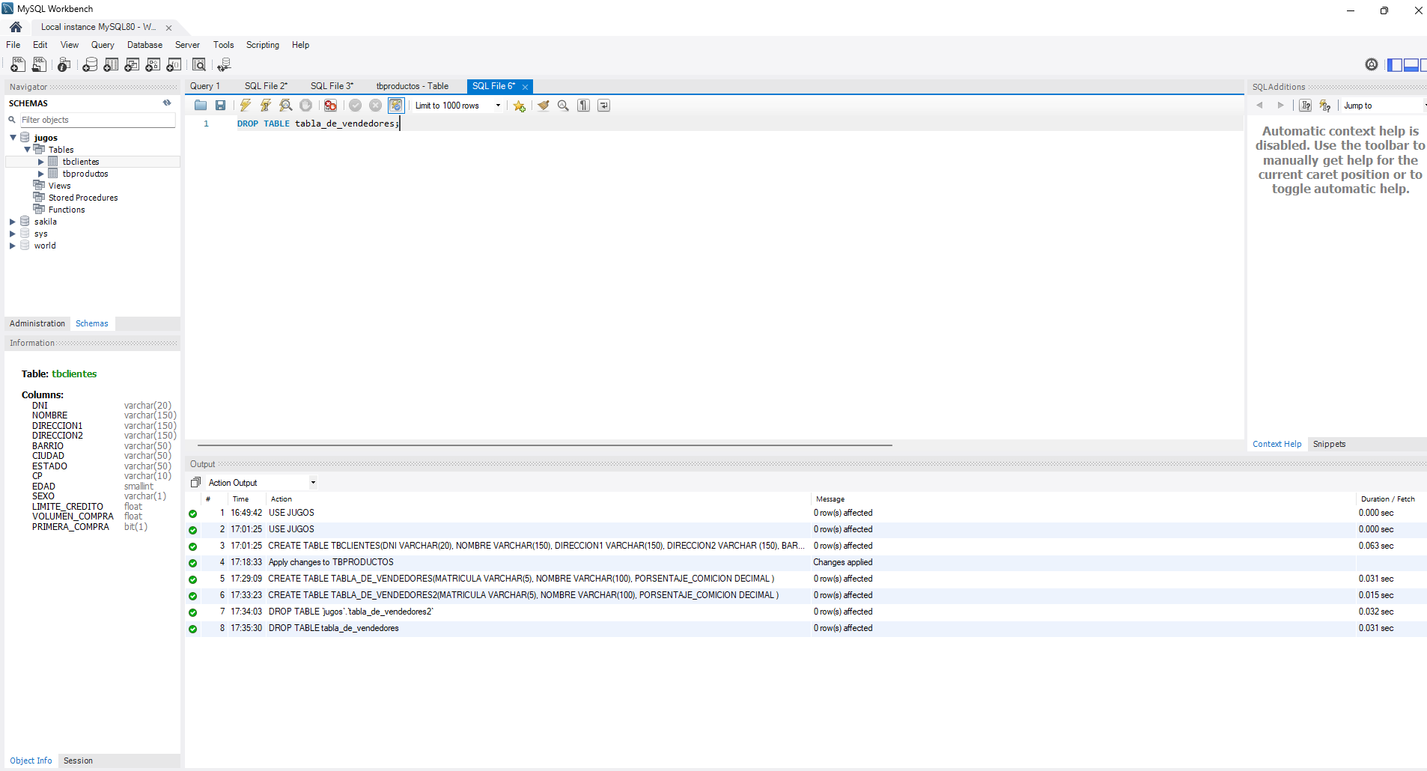Open the Scripting menu

(263, 45)
